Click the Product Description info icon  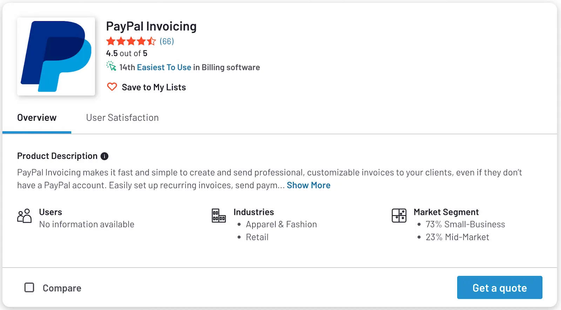[104, 156]
